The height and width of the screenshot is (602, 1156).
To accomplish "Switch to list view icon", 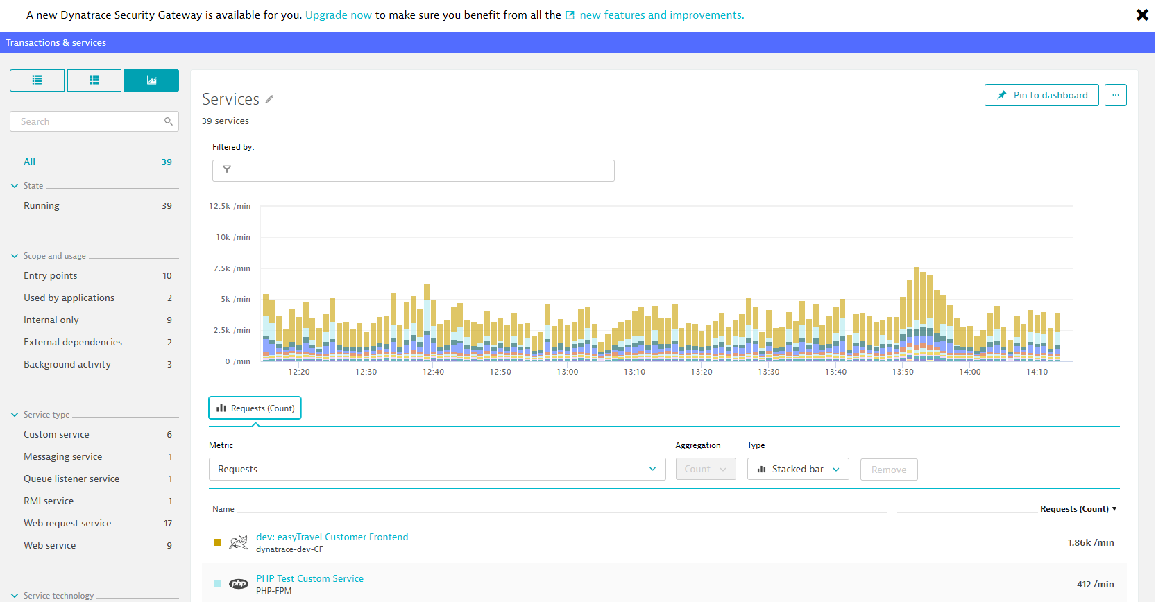I will pos(37,80).
